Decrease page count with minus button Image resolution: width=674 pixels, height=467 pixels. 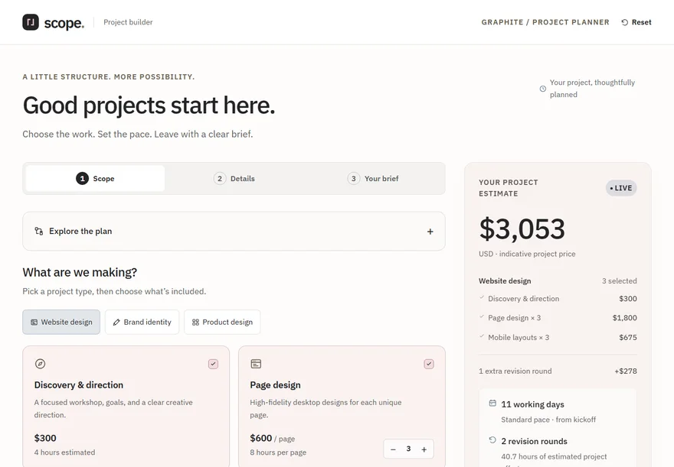[393, 449]
